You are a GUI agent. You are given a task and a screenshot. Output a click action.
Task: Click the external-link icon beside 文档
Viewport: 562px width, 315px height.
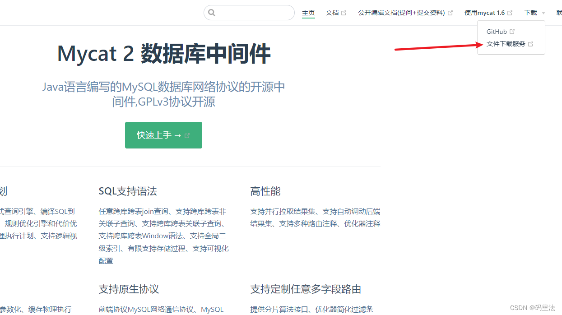point(344,12)
